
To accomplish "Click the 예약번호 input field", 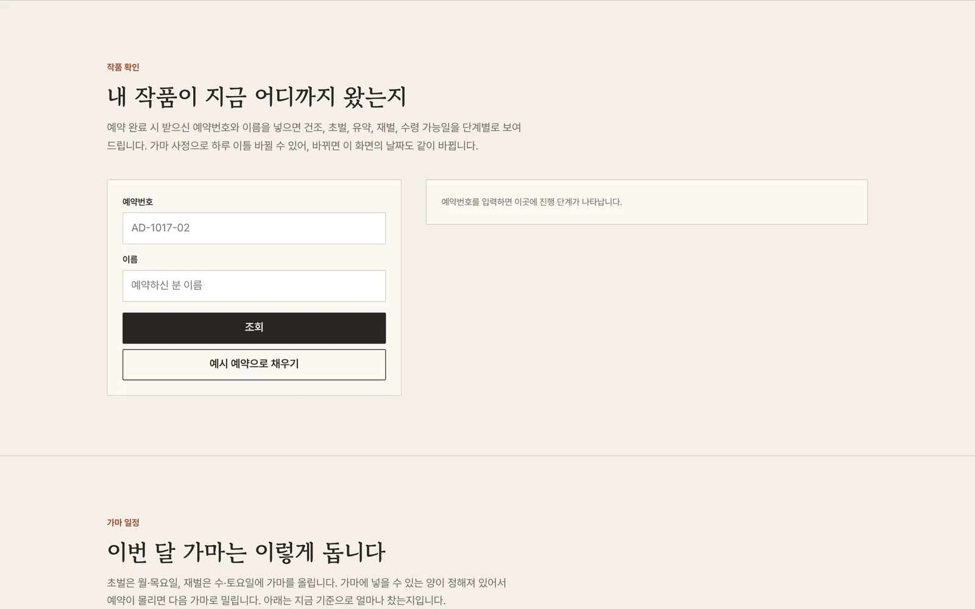I will pos(254,228).
